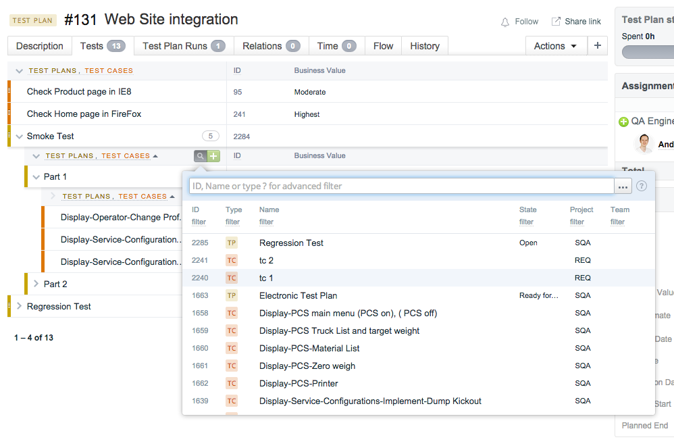Image resolution: width=674 pixels, height=448 pixels.
Task: Click the Highest business value cell
Action: 307,114
